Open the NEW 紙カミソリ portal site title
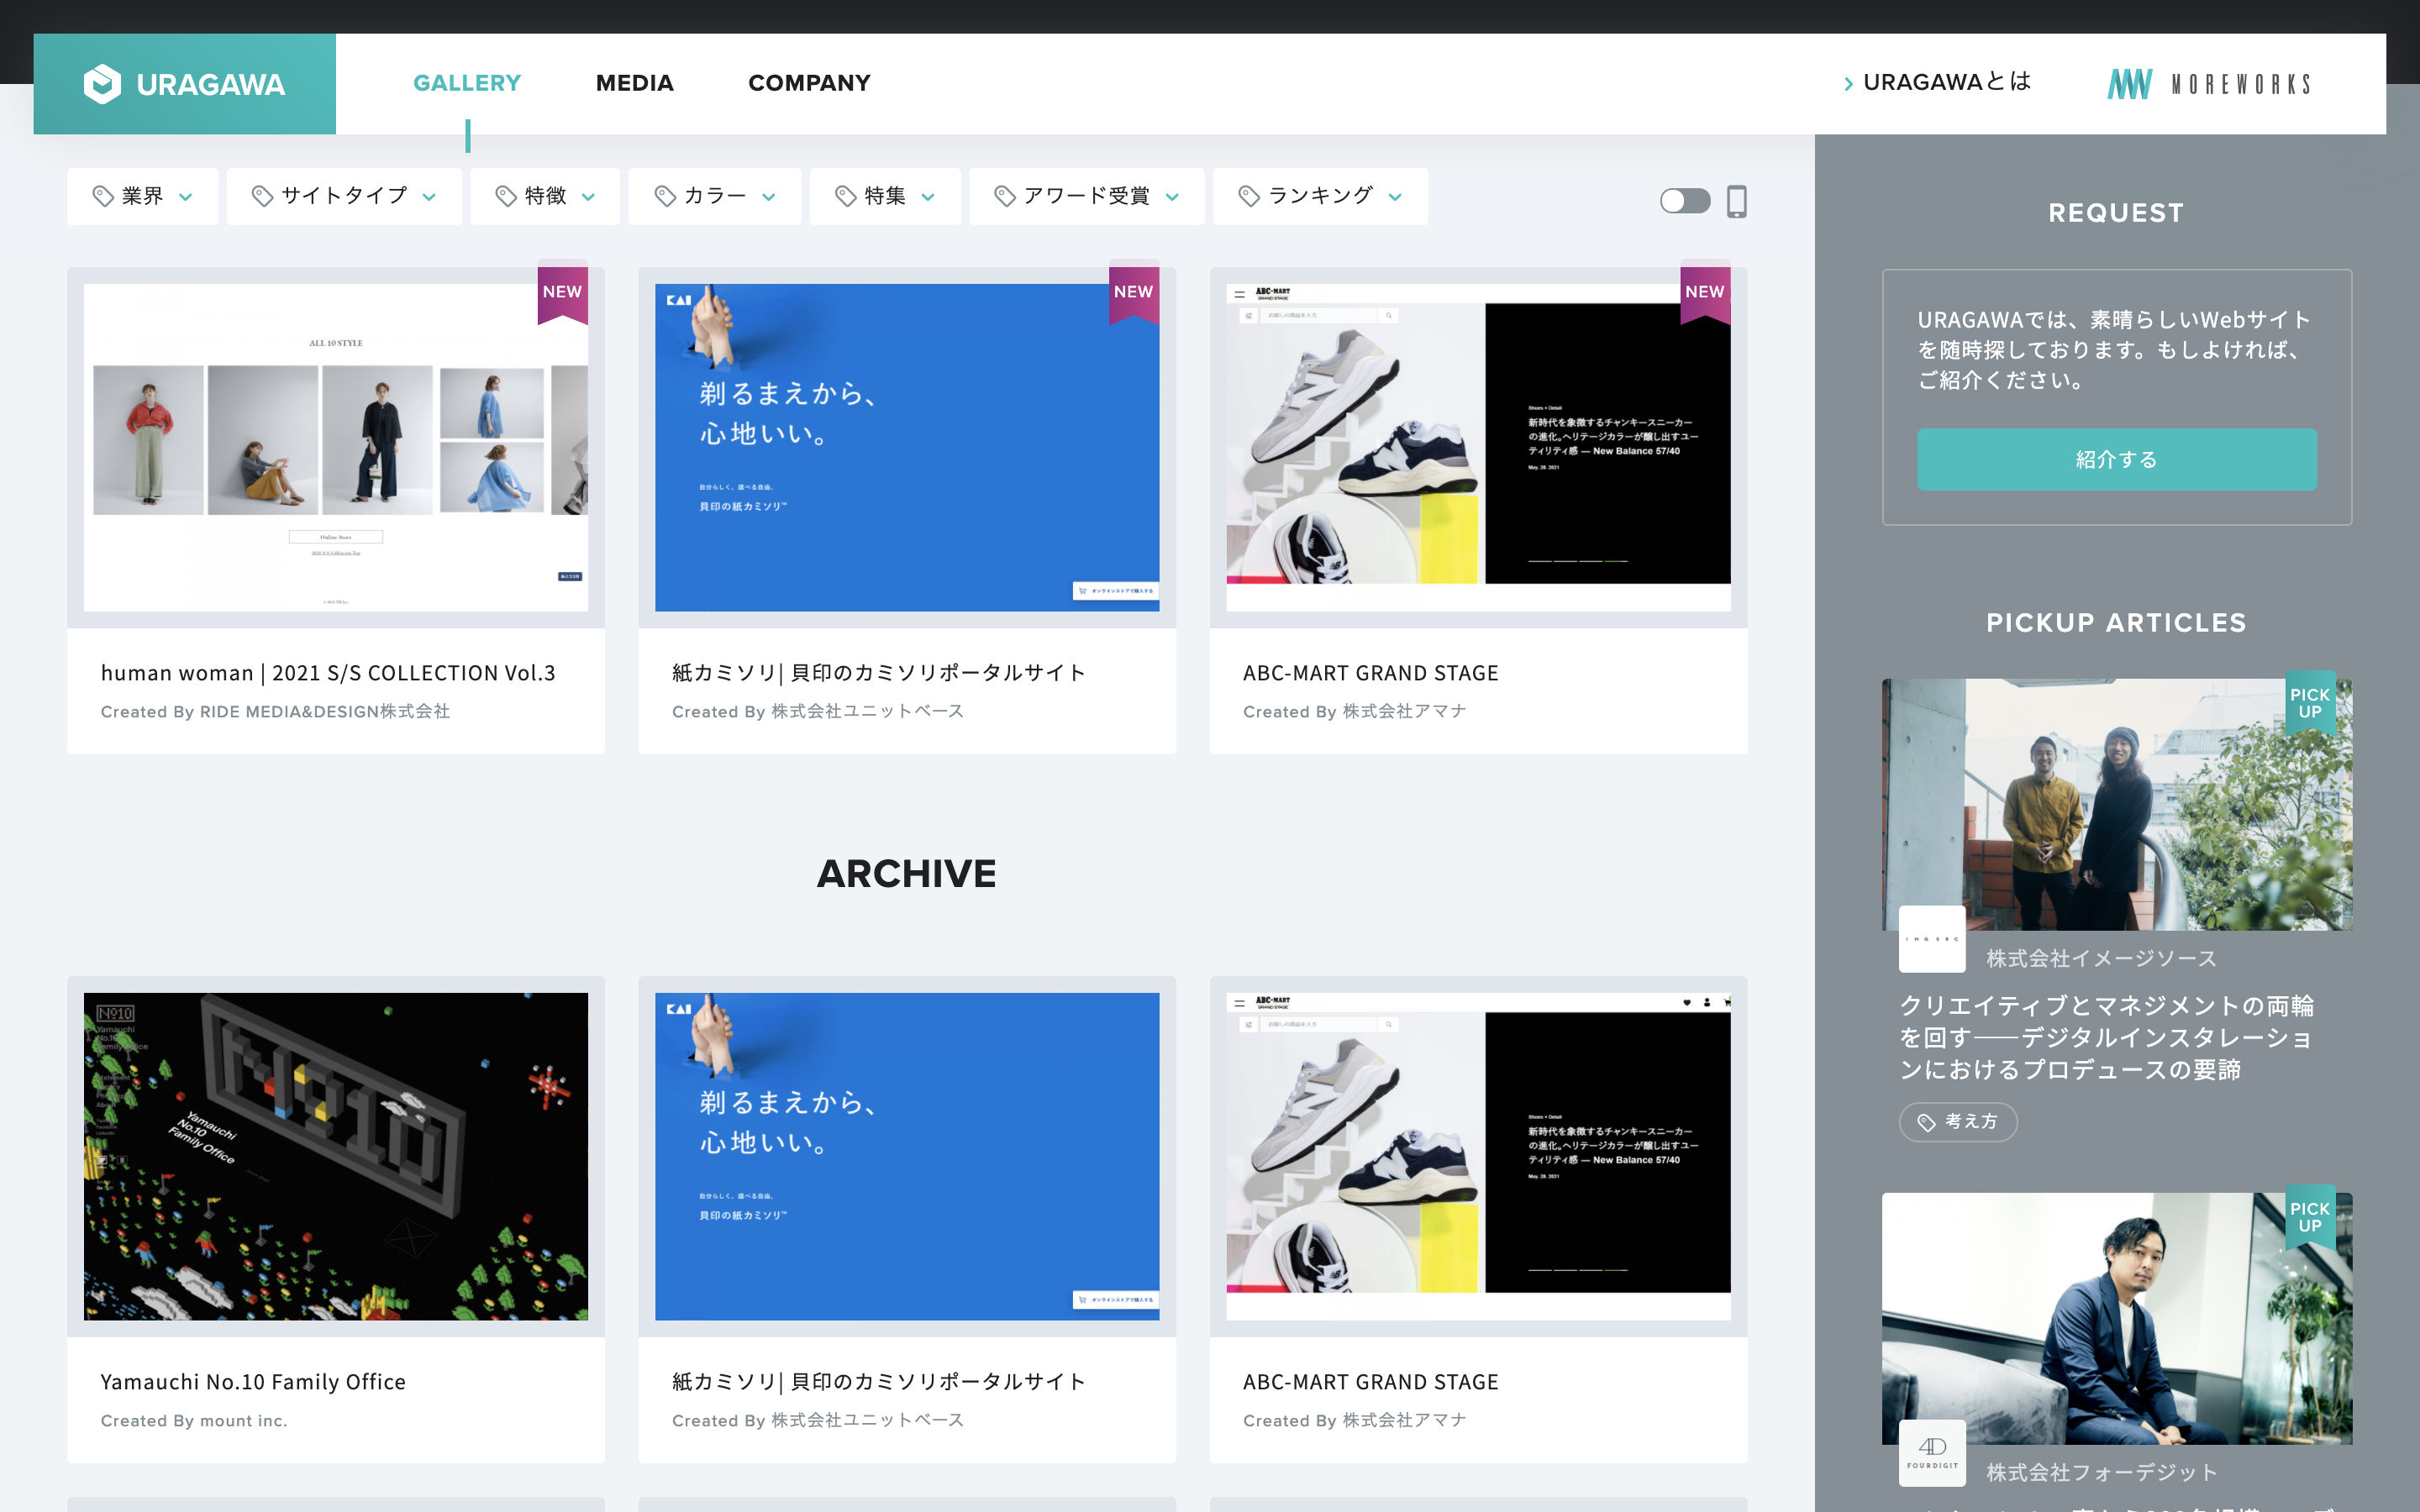Image resolution: width=2420 pixels, height=1512 pixels. pos(878,673)
